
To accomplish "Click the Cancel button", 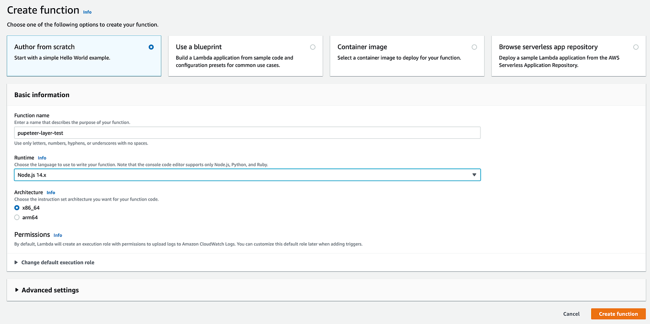I will click(571, 313).
